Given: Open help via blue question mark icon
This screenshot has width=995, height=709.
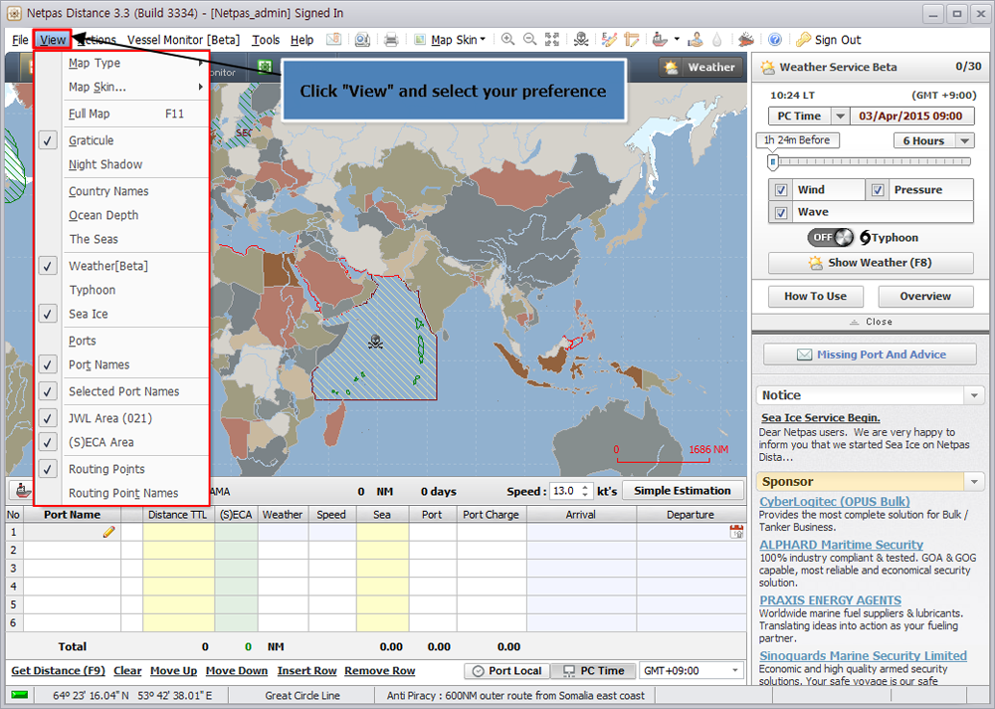Looking at the screenshot, I should (775, 40).
